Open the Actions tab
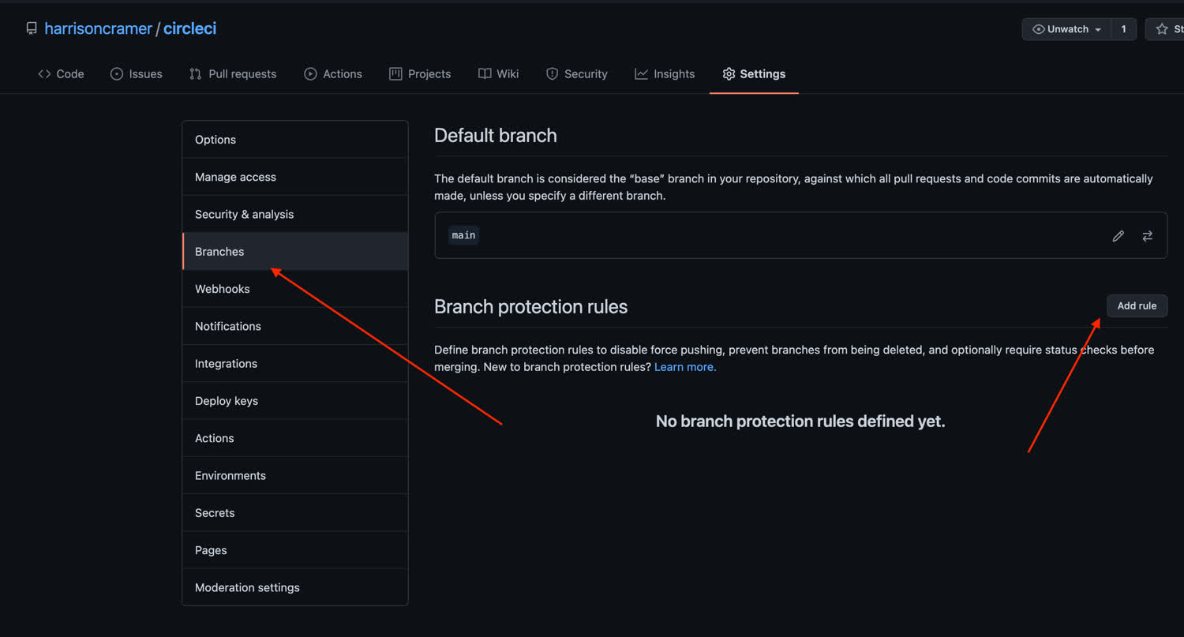The height and width of the screenshot is (637, 1184). click(x=333, y=73)
